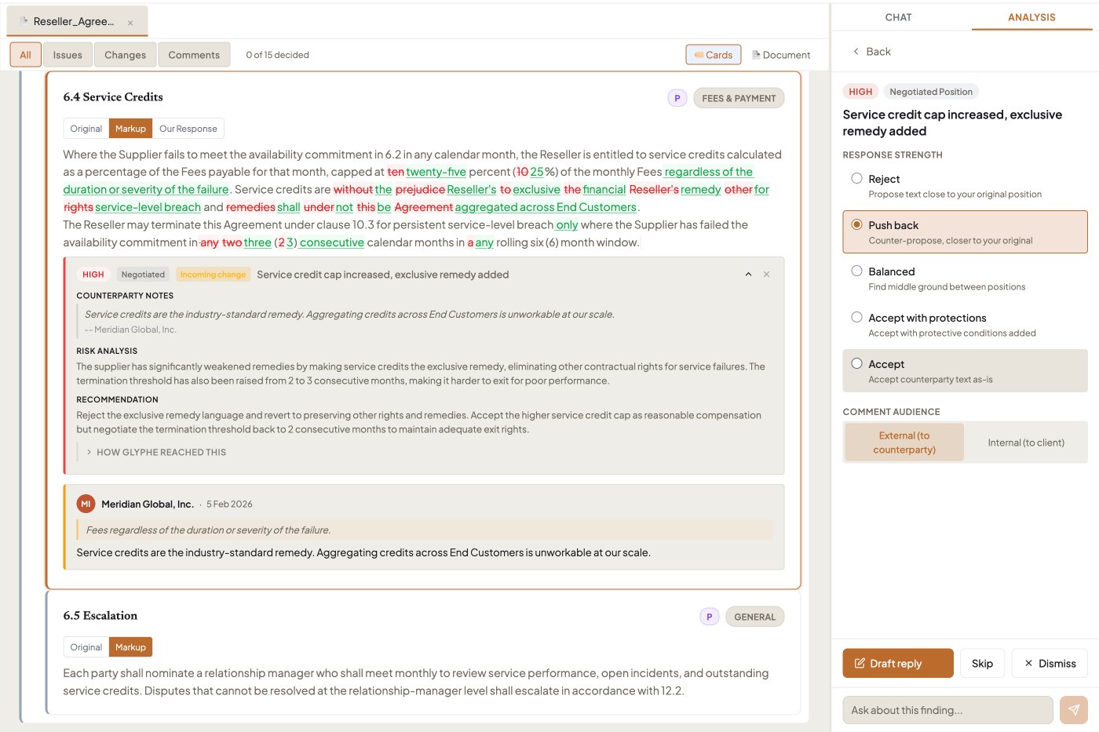
Task: Click the P badge beside 6.5 Escalation
Action: pyautogui.click(x=710, y=617)
